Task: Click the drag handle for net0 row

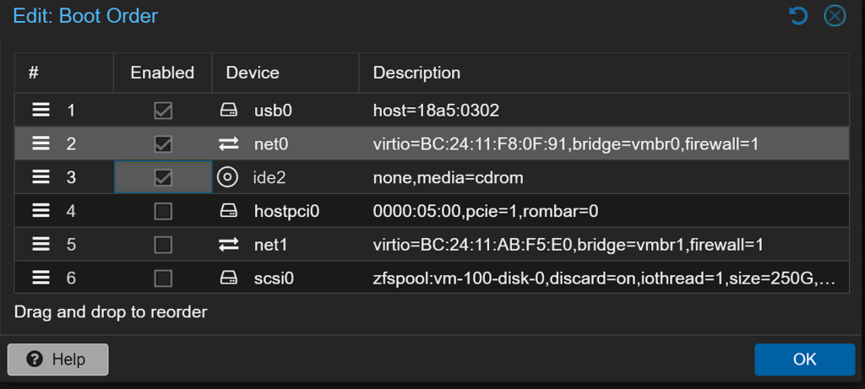Action: coord(41,144)
